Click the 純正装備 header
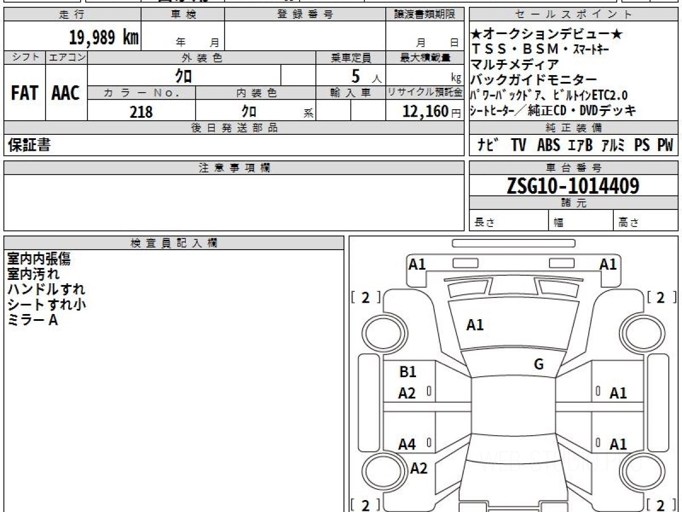The height and width of the screenshot is (512, 682). [x=574, y=127]
